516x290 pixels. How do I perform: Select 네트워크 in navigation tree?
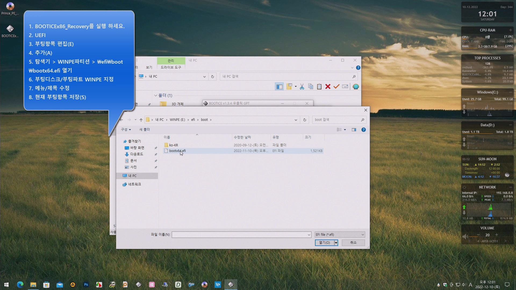134,184
